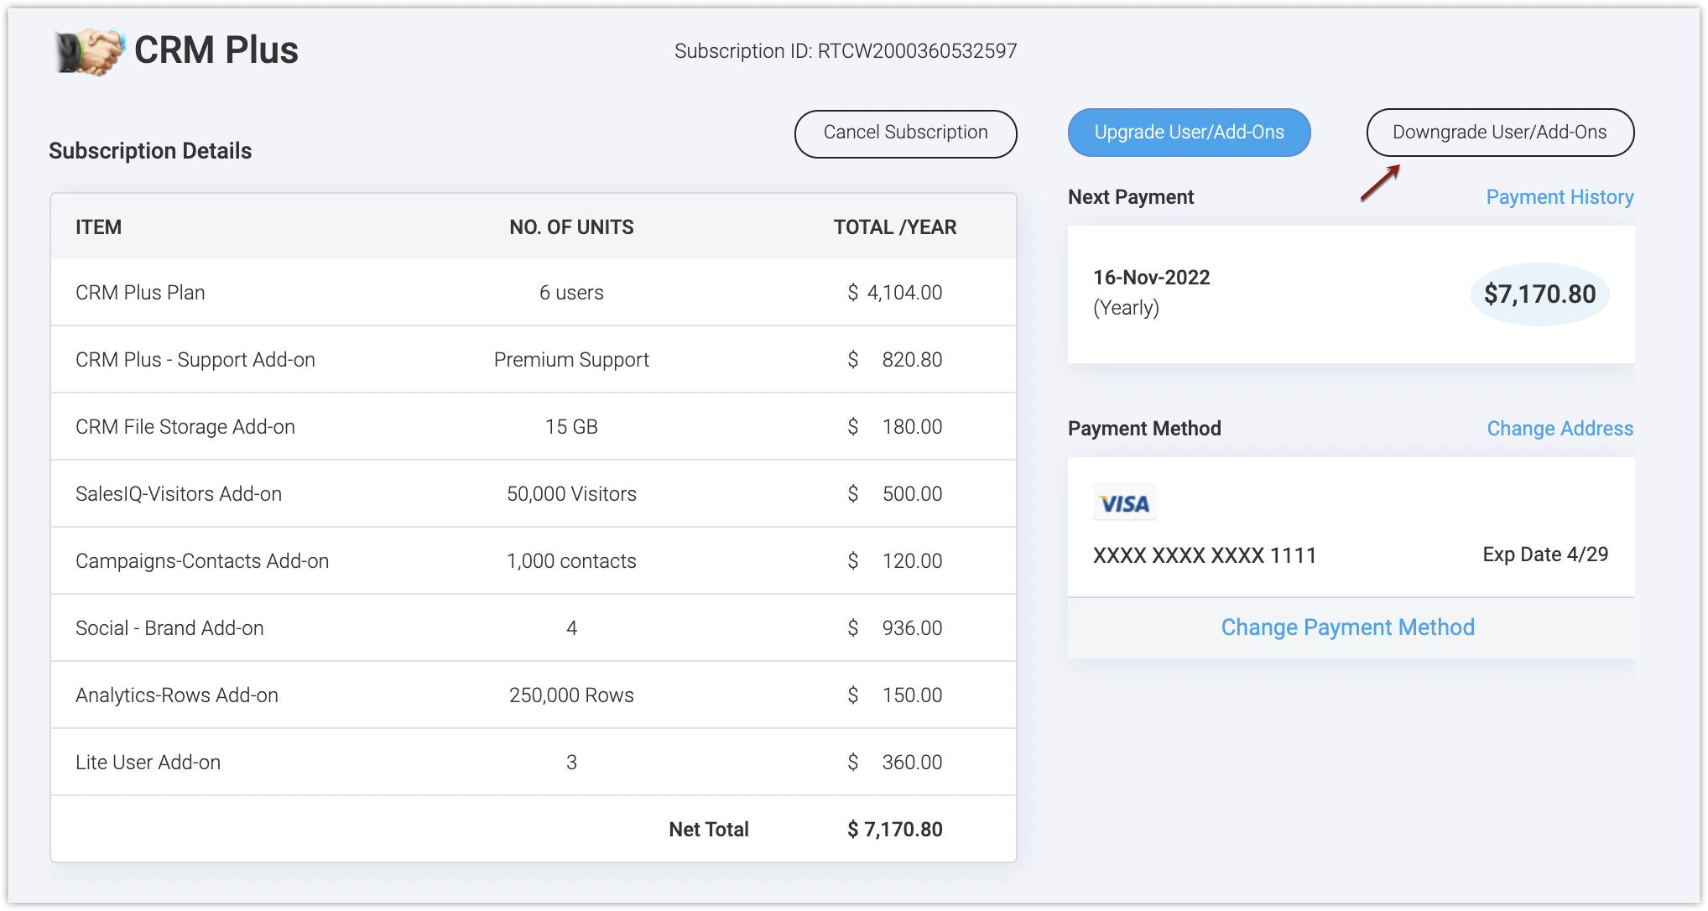Click the masked card number ending 1111
Screen dimensions: 1708x911
(1204, 555)
